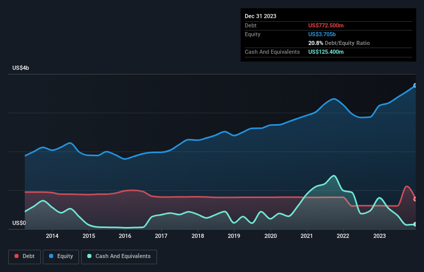Click the US$3.705b equity value

click(322, 34)
